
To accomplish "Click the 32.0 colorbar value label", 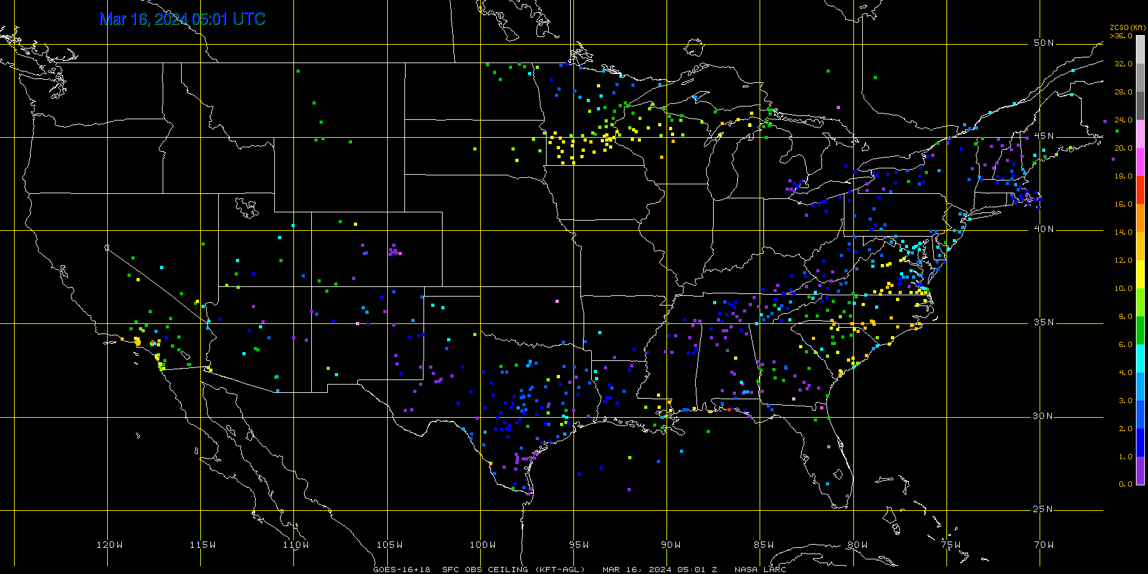I will coord(1124,64).
